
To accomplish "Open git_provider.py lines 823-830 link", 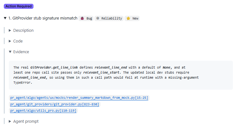I will [x=54, y=104].
